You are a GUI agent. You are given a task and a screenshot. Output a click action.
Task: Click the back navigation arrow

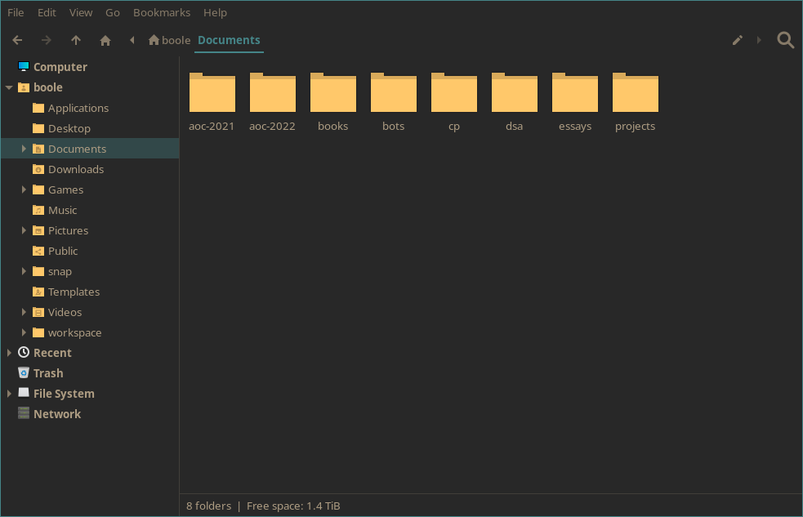pos(17,39)
